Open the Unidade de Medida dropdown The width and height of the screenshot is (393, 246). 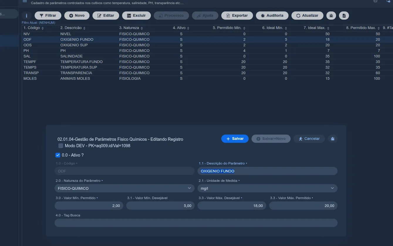[267, 188]
